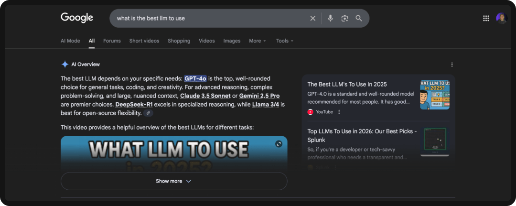Screen dimensions: 516x206
Task: Open three-dot menu beside YouTube source
Action: point(339,112)
